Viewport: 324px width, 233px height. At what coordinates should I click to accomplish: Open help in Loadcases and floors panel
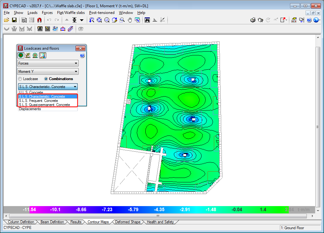pyautogui.click(x=82, y=55)
